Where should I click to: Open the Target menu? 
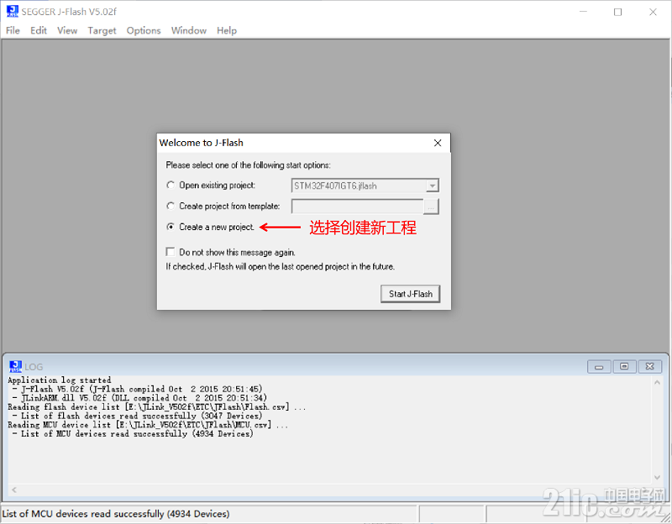pos(102,30)
